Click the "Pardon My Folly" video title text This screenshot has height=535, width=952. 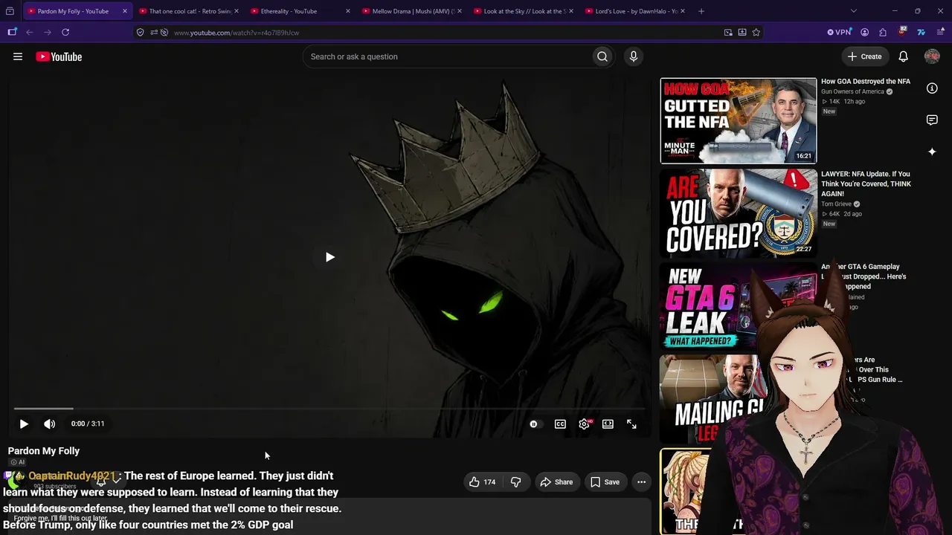tap(44, 451)
